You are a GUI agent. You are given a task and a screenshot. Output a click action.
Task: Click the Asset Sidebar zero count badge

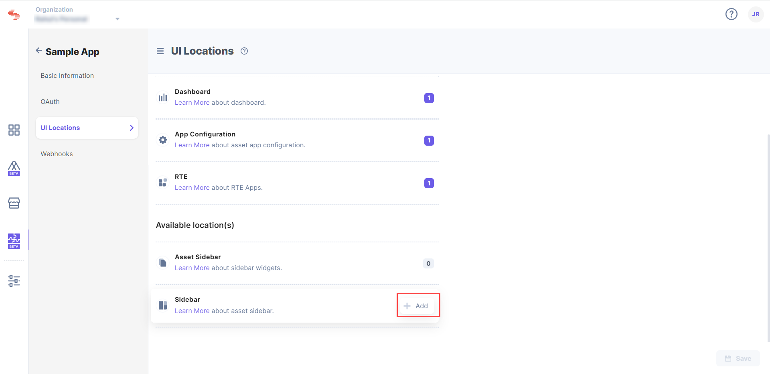click(x=428, y=263)
